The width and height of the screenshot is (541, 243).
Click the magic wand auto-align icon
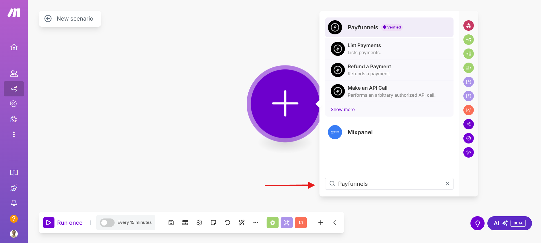point(242,223)
